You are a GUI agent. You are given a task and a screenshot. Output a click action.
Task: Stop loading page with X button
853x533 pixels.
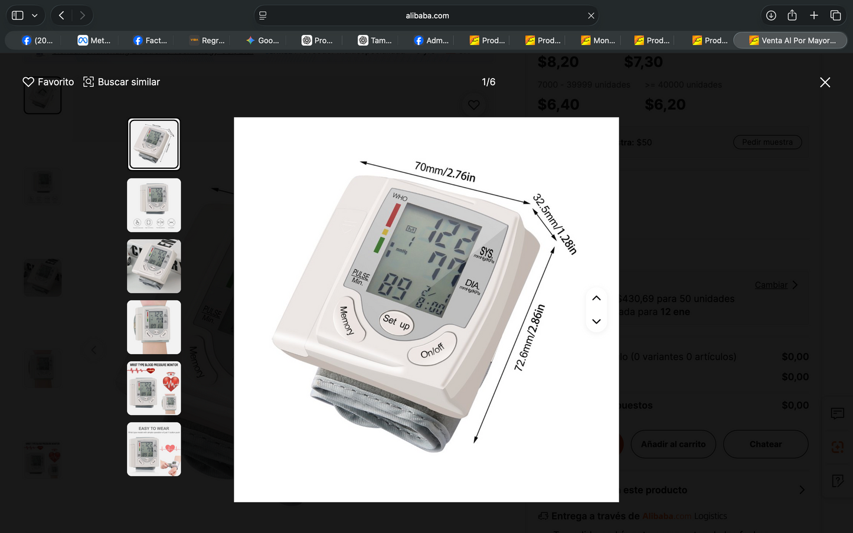591,15
